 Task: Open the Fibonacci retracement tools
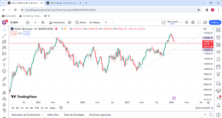4,42
